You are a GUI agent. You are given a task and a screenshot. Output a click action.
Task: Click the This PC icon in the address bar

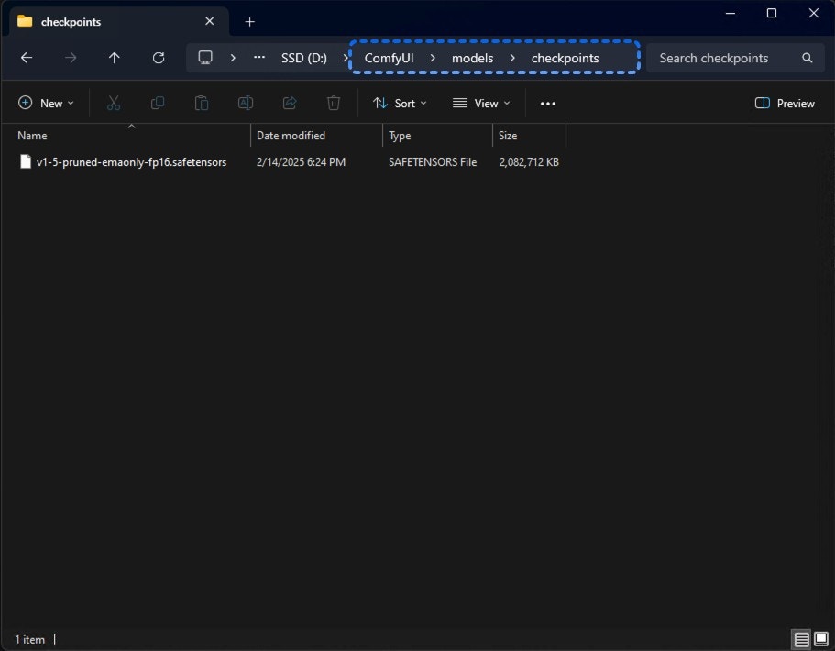[203, 57]
